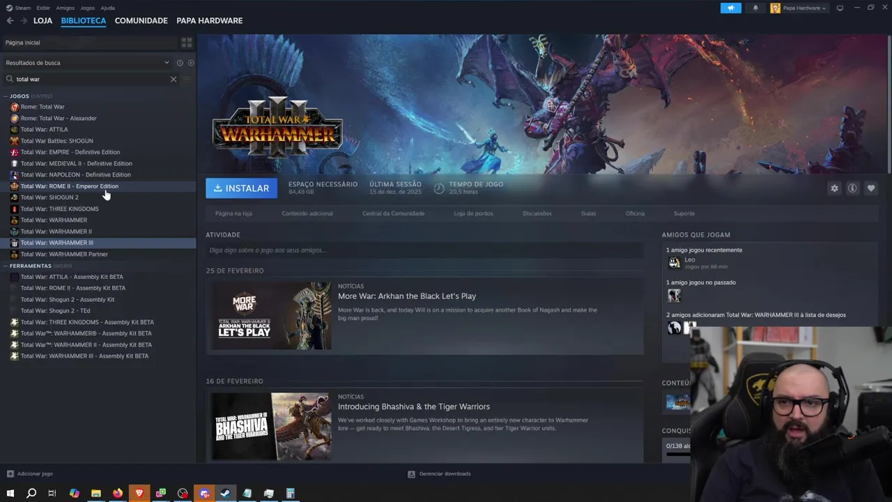
Task: Open 'Página na loja' game tab
Action: coord(233,213)
